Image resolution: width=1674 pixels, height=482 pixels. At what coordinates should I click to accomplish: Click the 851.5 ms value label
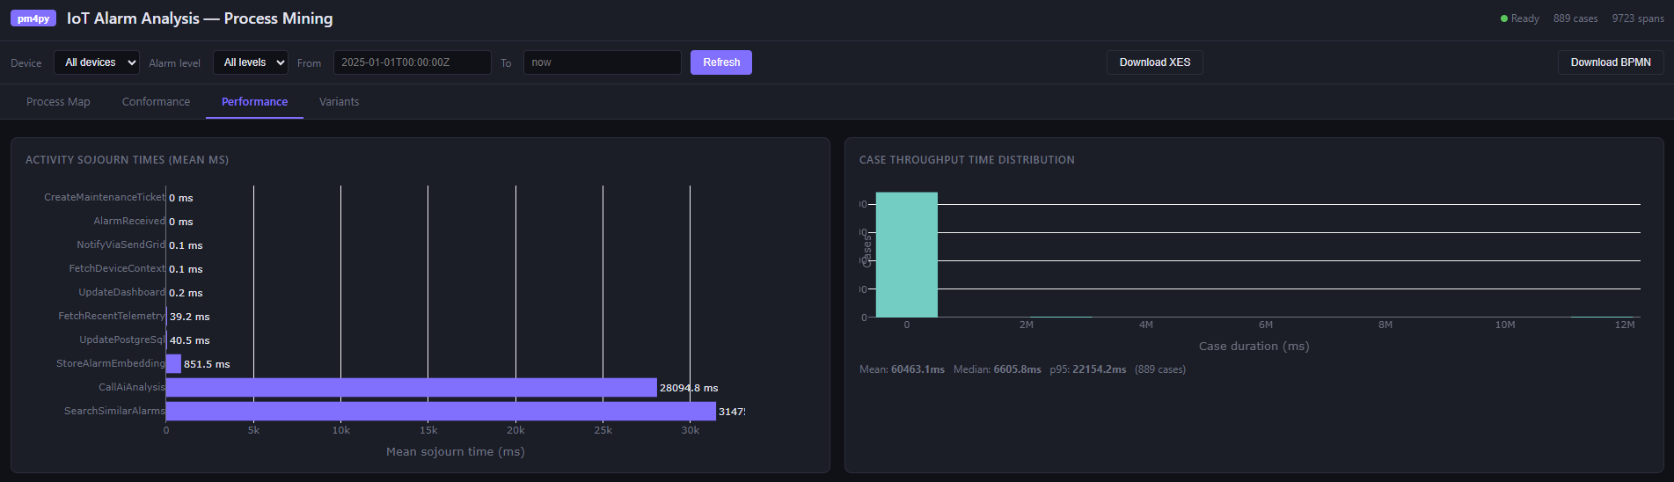click(x=207, y=364)
